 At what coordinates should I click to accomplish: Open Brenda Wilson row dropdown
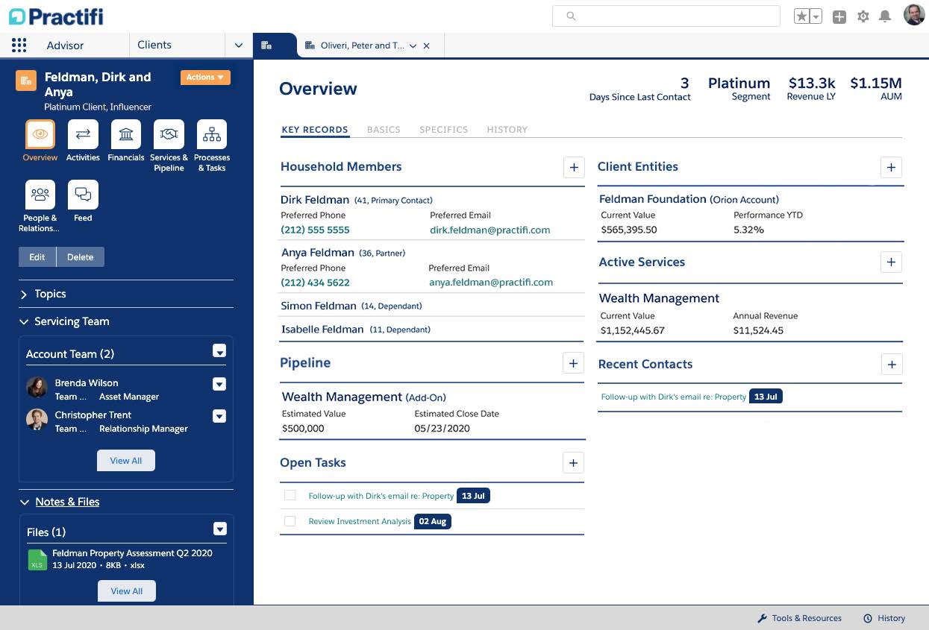[x=219, y=384]
